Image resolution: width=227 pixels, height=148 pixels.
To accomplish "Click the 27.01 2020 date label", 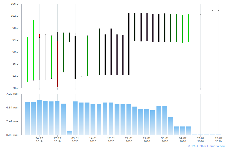I will pyautogui.click(x=147, y=140).
